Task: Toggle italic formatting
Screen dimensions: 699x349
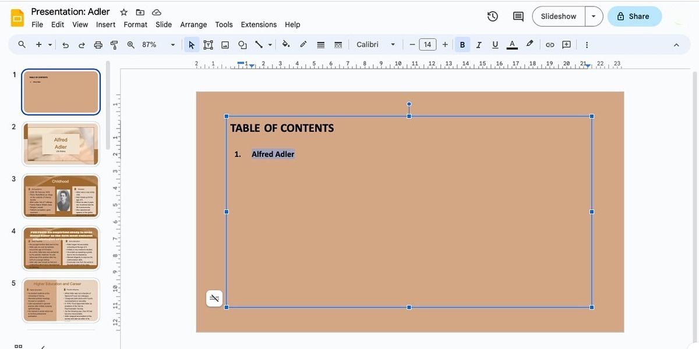Action: [478, 44]
